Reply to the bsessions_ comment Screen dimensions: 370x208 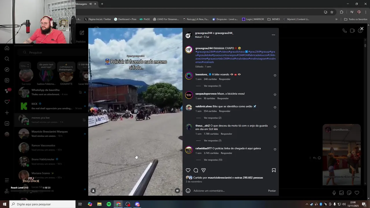pos(225,79)
